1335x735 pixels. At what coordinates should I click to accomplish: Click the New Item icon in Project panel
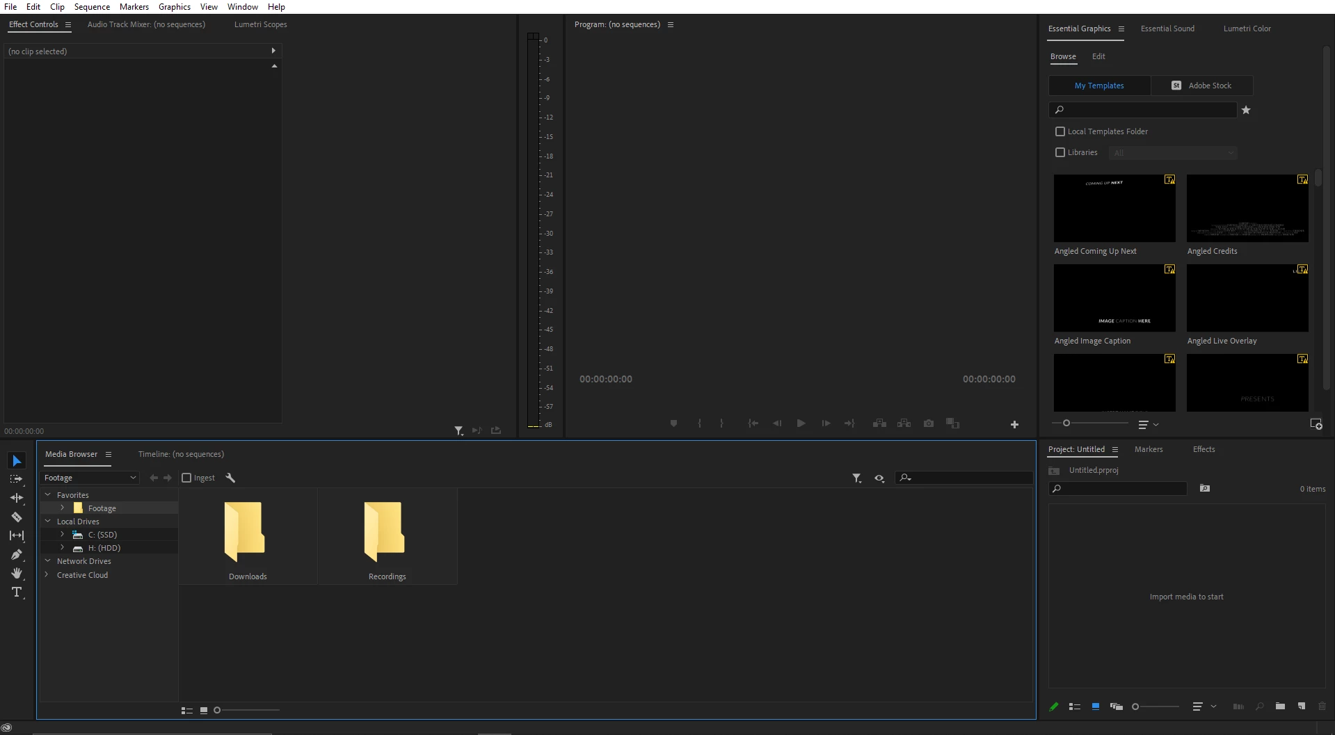tap(1302, 706)
